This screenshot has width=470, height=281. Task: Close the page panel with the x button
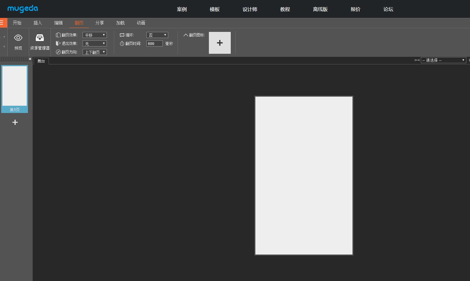(x=30, y=59)
